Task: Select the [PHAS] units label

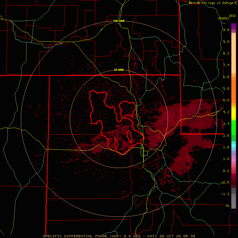Action: (x=223, y=18)
